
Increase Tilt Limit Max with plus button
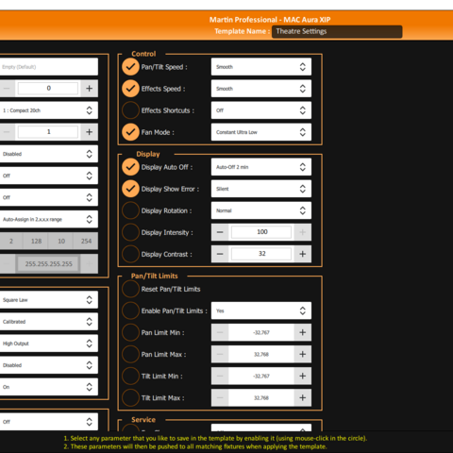[x=303, y=397]
